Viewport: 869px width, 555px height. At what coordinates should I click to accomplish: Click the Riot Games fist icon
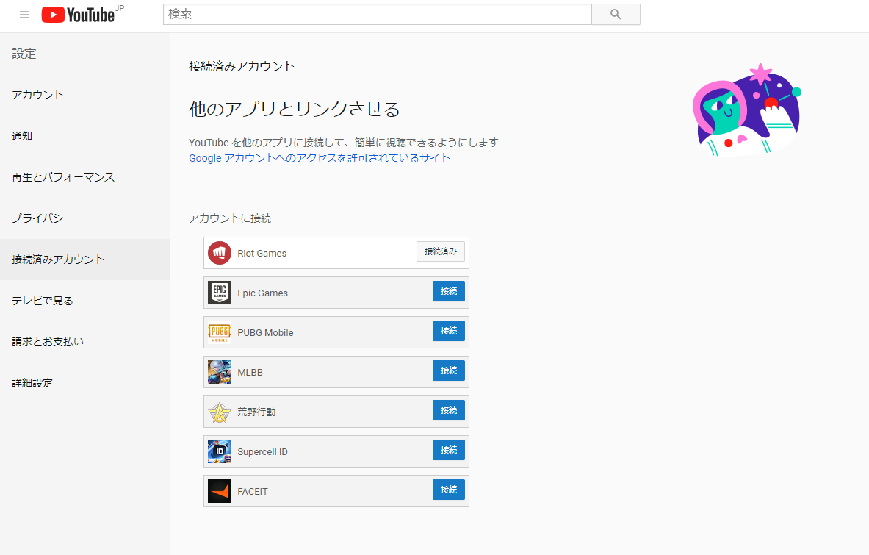(x=220, y=253)
